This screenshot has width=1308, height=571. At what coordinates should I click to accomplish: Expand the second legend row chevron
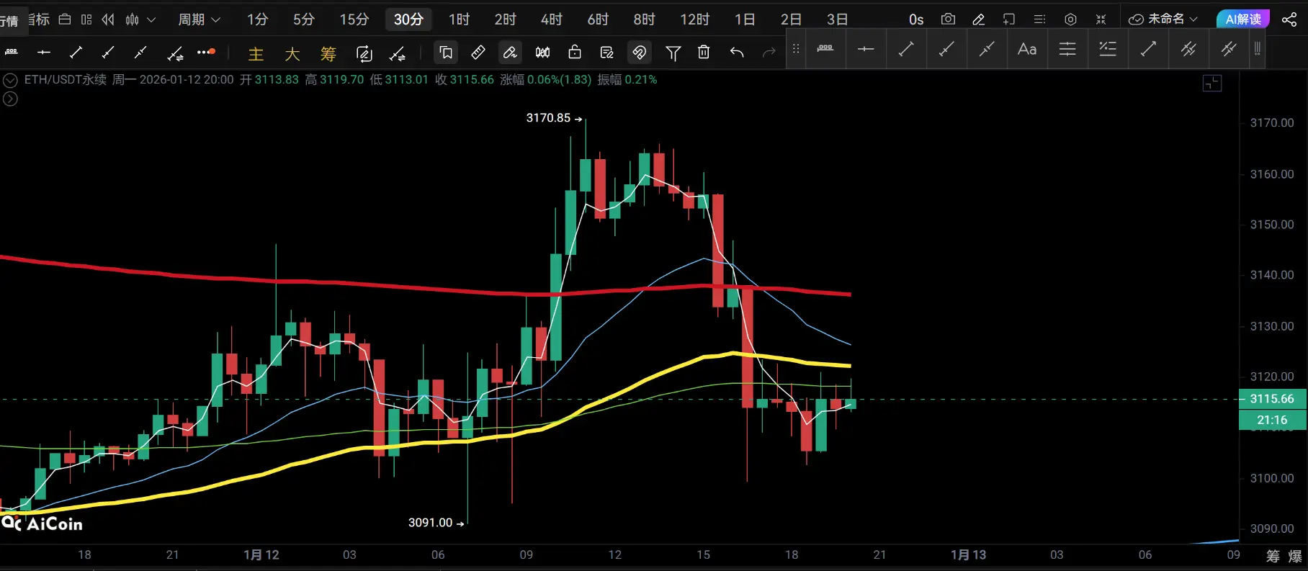click(x=10, y=99)
